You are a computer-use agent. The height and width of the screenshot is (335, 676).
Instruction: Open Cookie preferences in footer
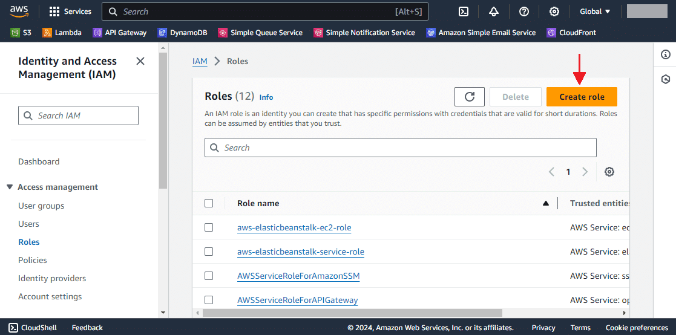[x=637, y=328]
